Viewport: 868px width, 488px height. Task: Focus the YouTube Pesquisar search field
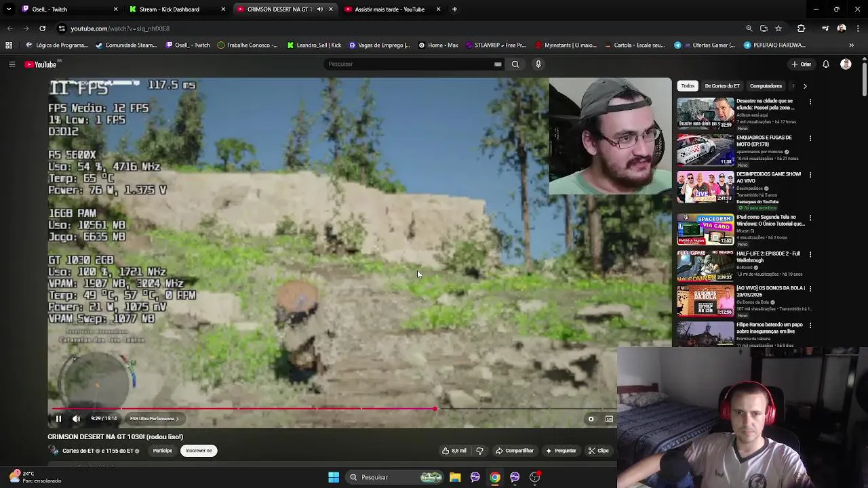(x=414, y=64)
